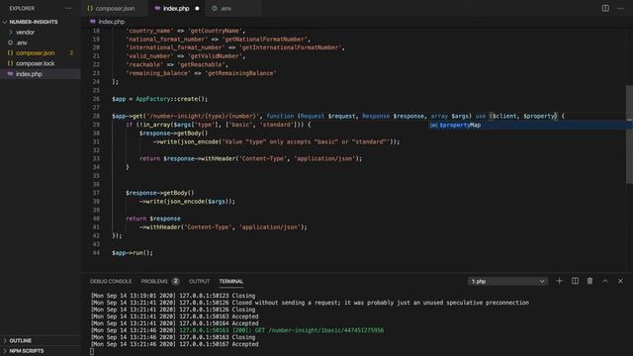Click the index.php breadcrumb label
Image resolution: width=633 pixels, height=356 pixels.
point(112,22)
